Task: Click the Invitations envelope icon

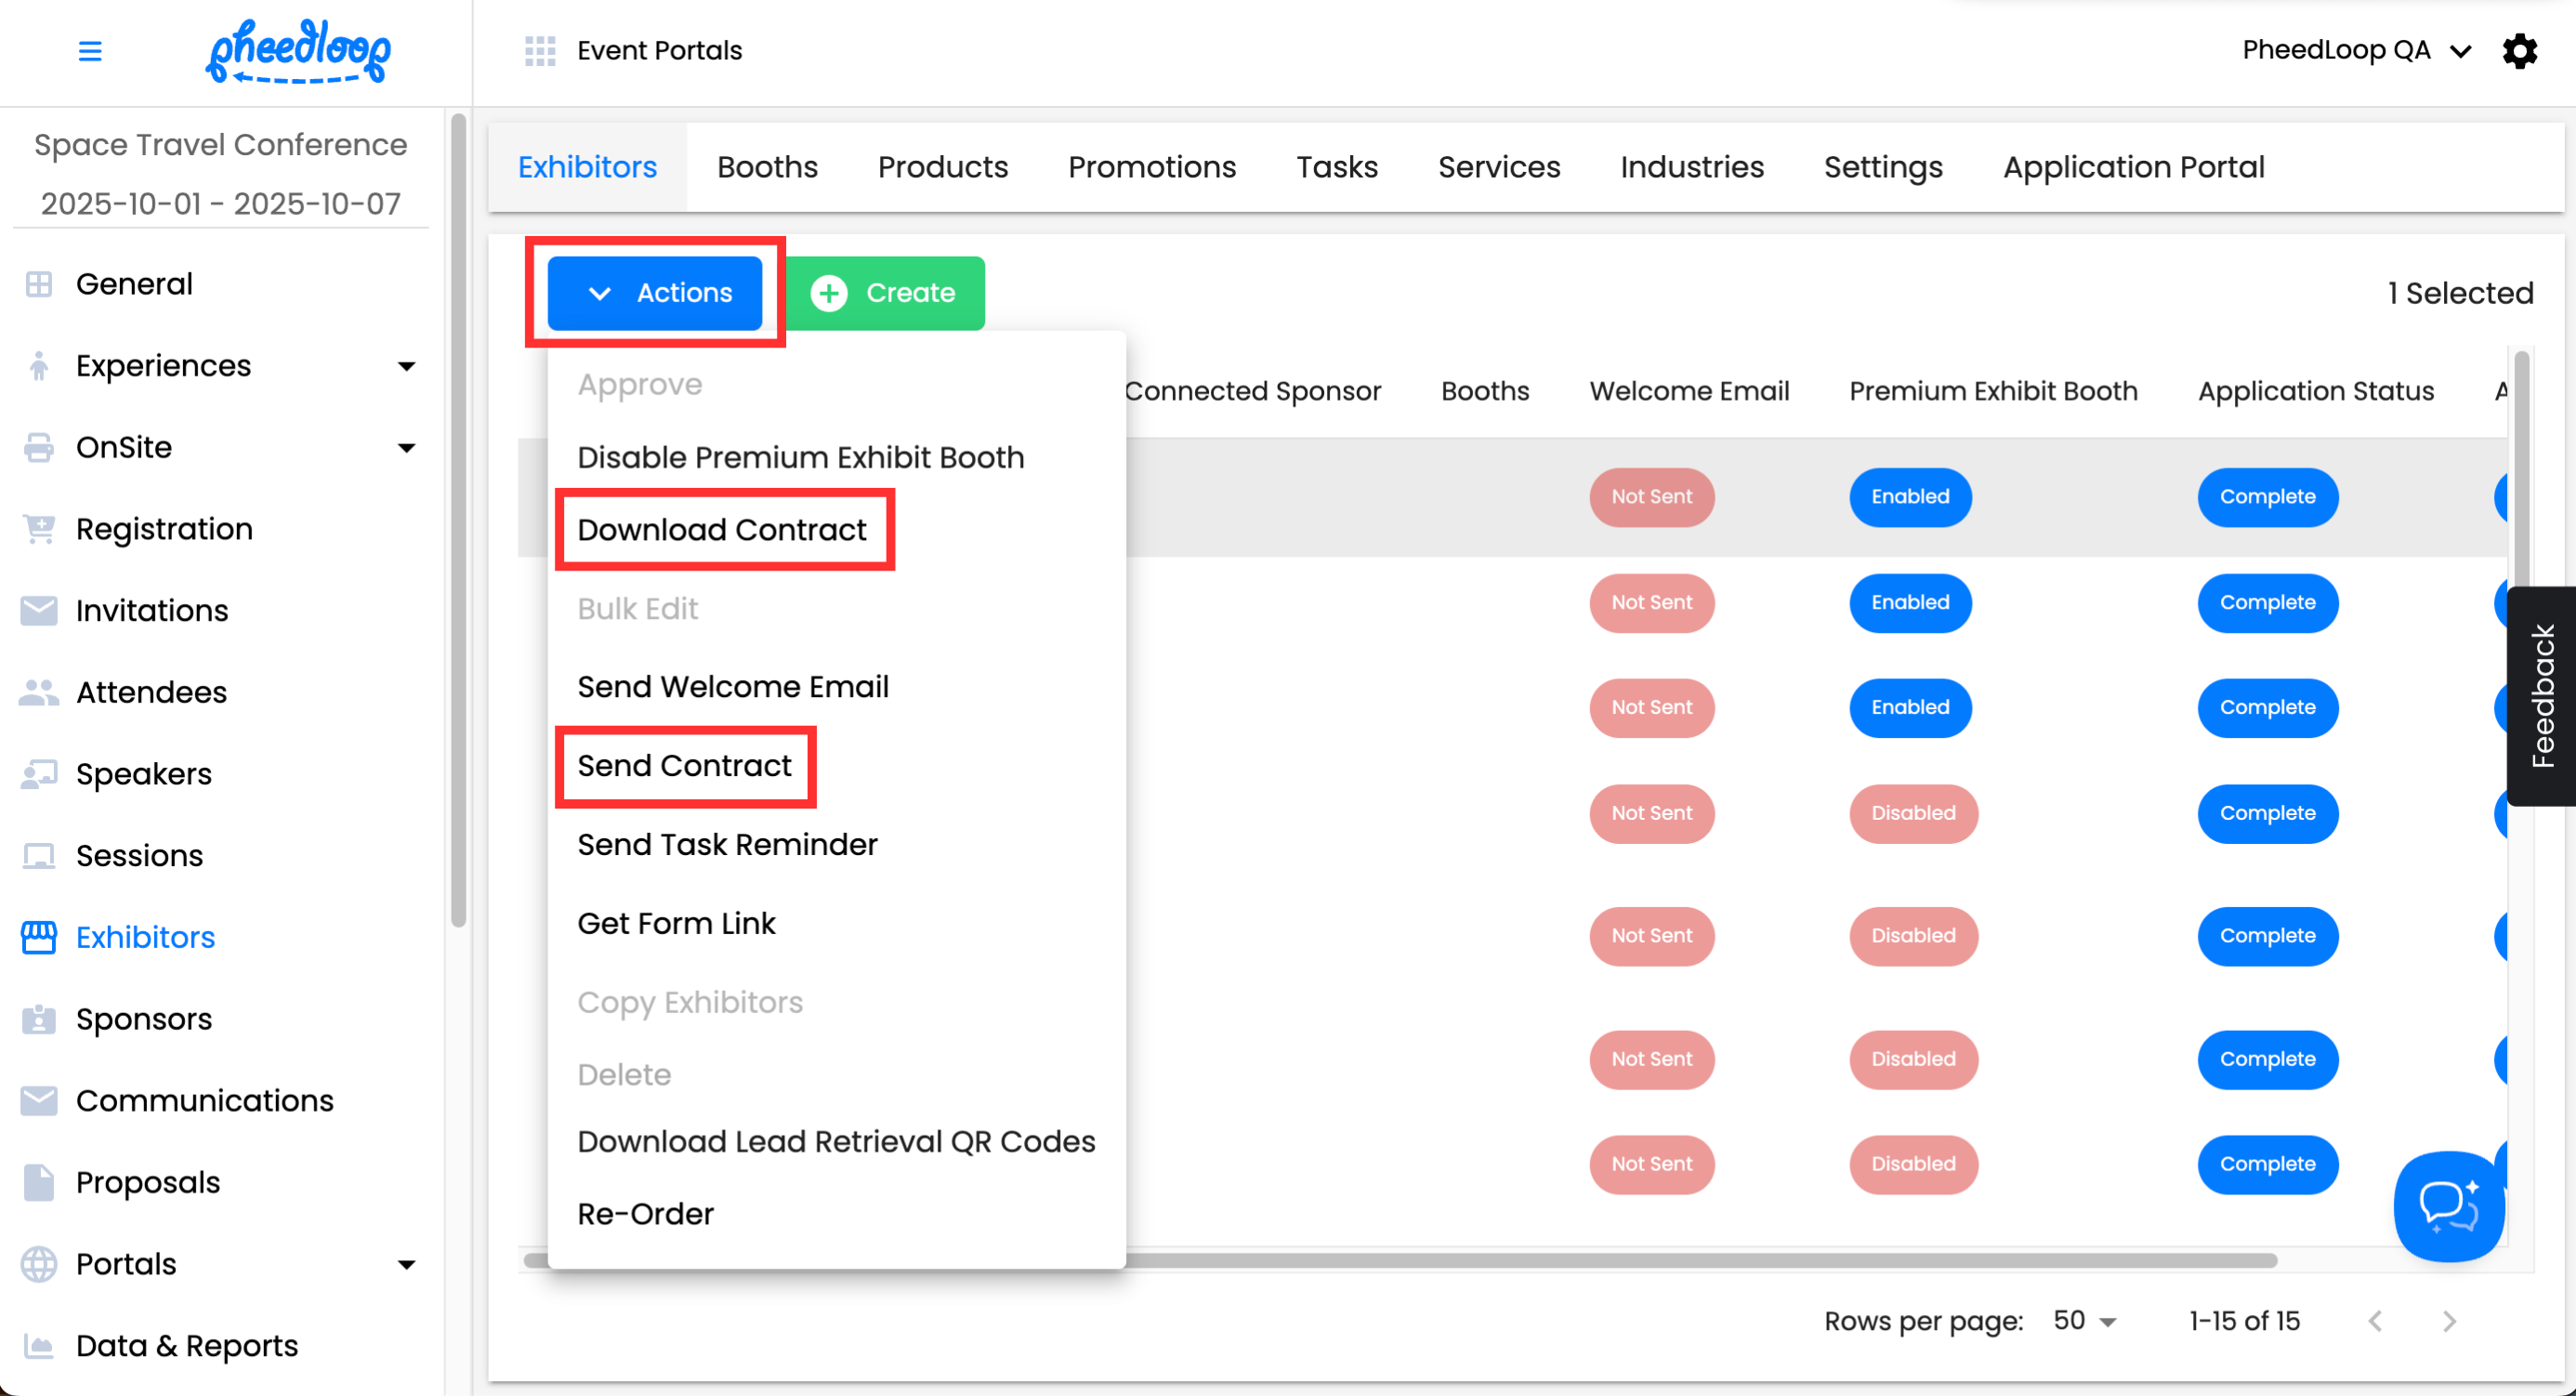Action: 39,610
